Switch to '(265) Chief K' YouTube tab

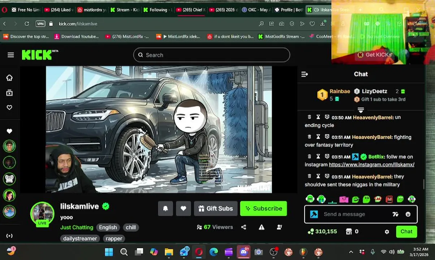190,10
